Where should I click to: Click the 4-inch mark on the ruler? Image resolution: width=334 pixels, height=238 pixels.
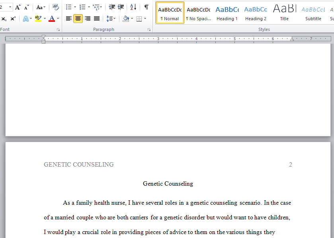[196, 38]
